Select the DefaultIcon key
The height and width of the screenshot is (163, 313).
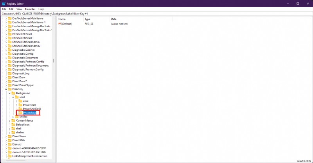point(23,124)
